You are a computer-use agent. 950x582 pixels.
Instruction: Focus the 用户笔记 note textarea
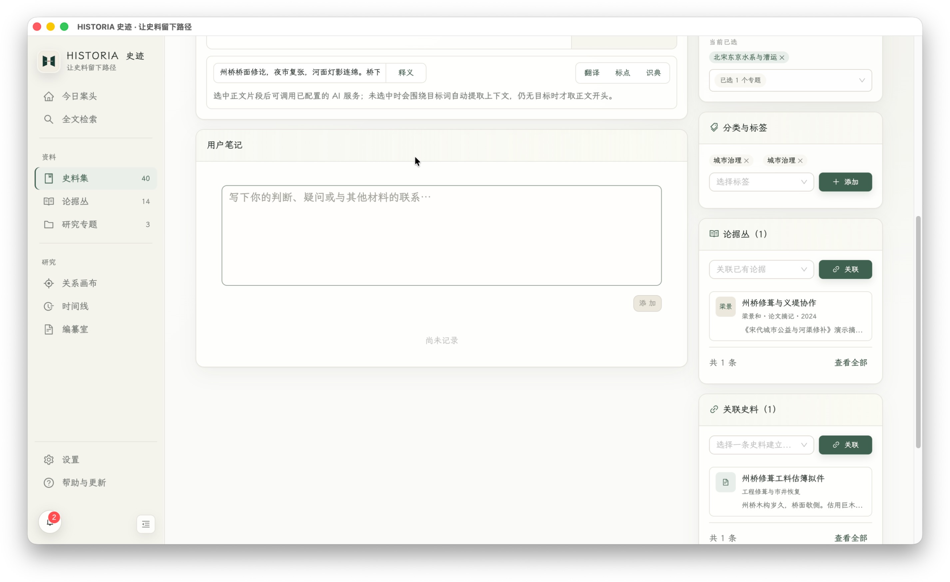point(441,235)
